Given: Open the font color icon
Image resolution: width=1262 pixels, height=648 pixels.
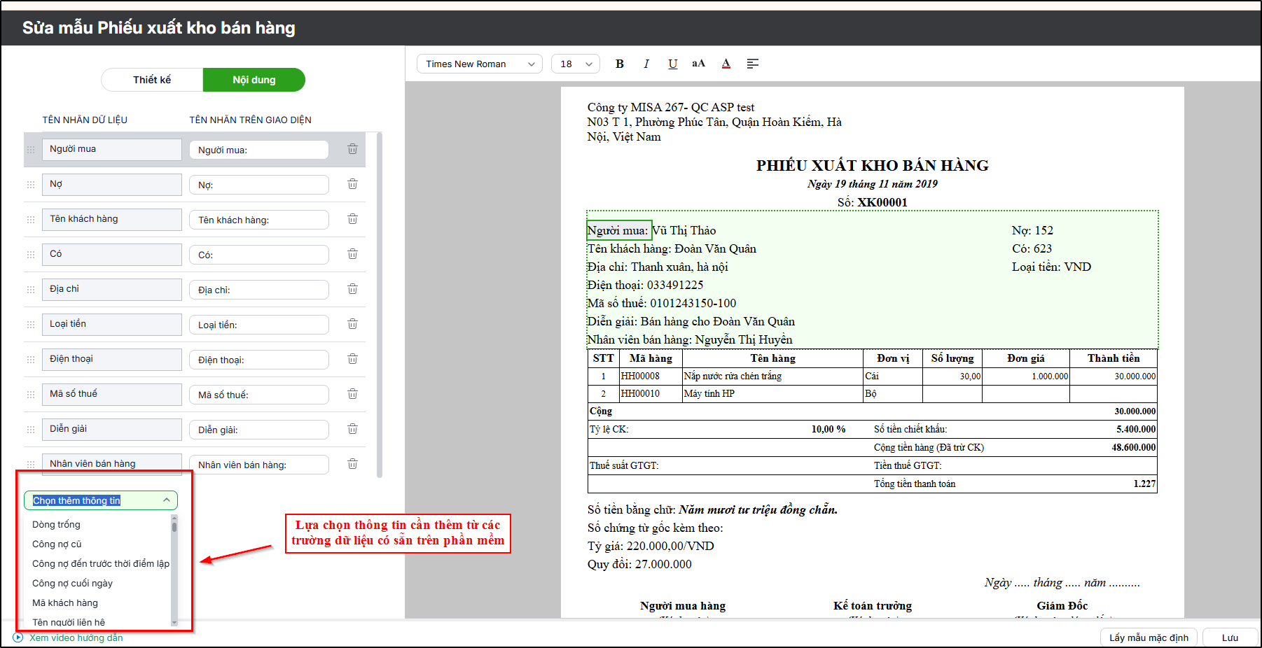Looking at the screenshot, I should 726,64.
